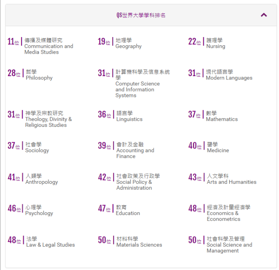Open Accounting and Finance ranking
This screenshot has height=270, width=279.
coord(135,151)
